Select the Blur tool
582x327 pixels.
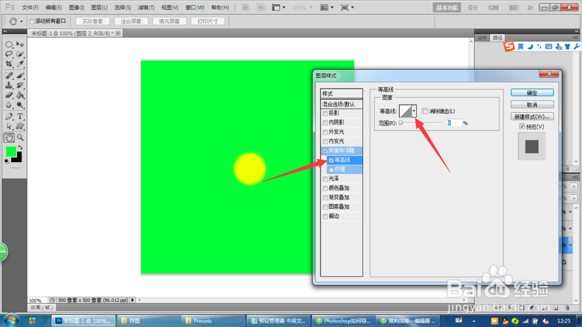point(9,105)
